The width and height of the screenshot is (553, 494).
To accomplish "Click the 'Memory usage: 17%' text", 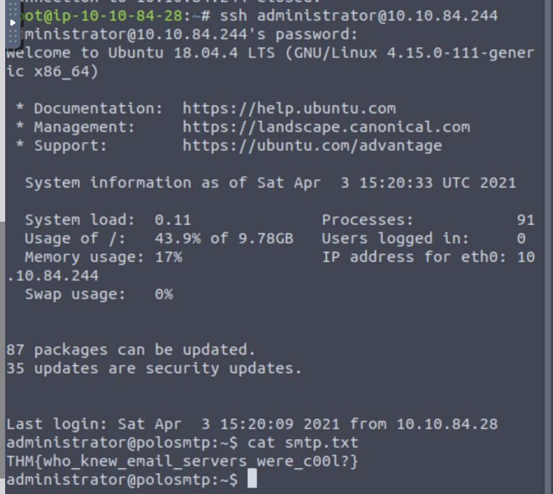I will pyautogui.click(x=103, y=257).
